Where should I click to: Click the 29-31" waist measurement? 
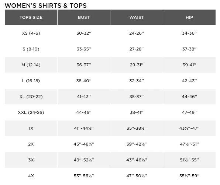tap(137, 65)
